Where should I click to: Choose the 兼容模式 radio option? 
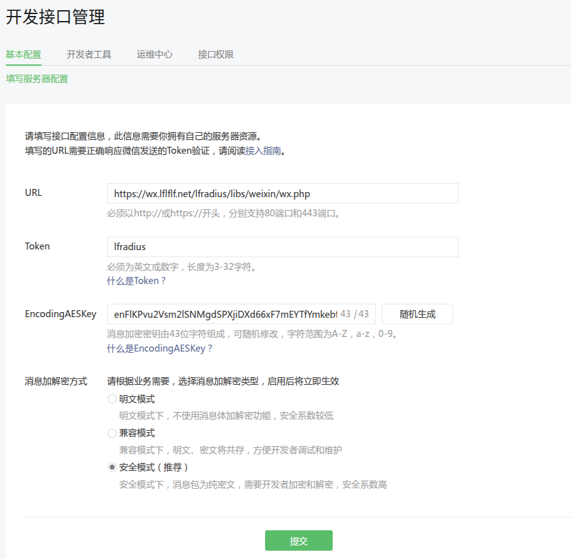112,433
